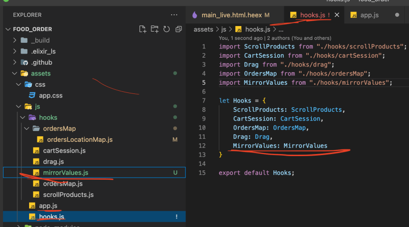This screenshot has height=227, width=409.
Task: Select mirrorValues.js in the tree
Action: point(65,172)
